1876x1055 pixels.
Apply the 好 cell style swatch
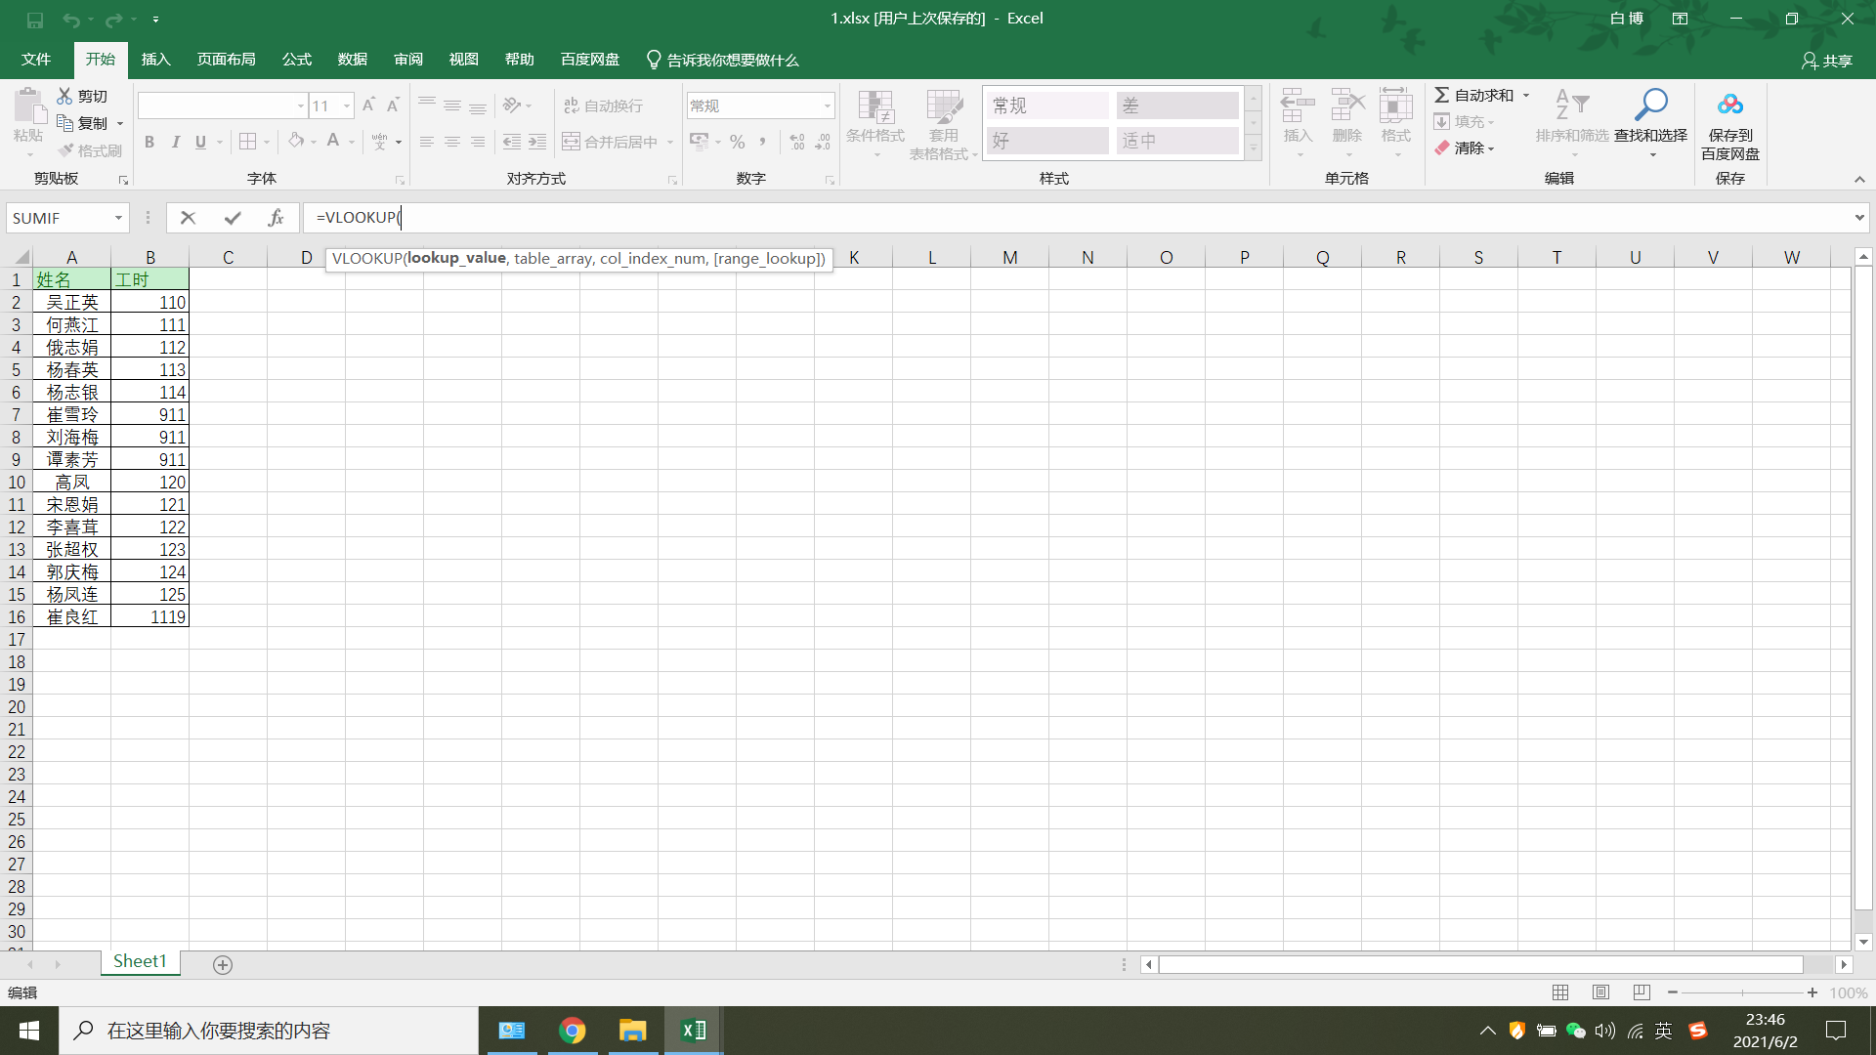tap(1045, 140)
